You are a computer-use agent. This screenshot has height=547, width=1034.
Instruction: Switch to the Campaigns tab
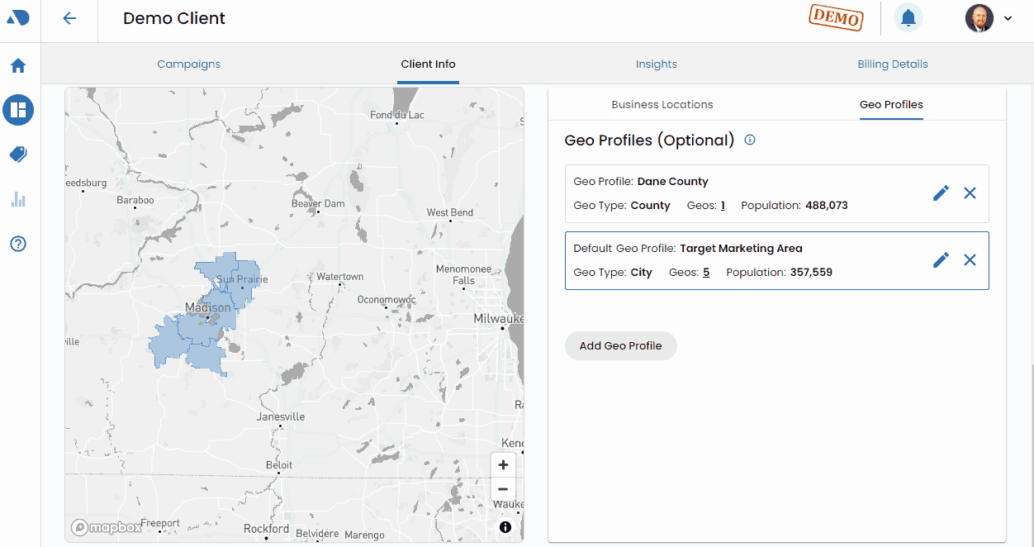[188, 64]
